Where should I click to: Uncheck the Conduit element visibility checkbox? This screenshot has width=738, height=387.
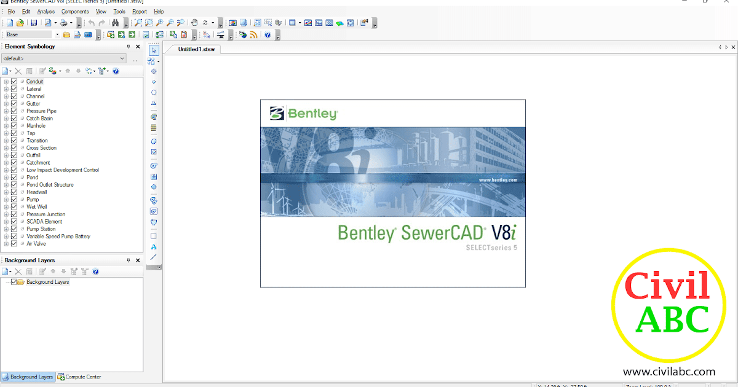point(14,81)
